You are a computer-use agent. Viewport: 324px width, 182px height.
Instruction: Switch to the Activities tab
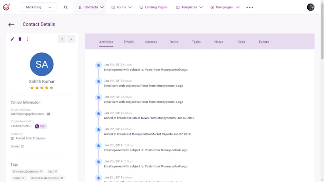pyautogui.click(x=106, y=42)
